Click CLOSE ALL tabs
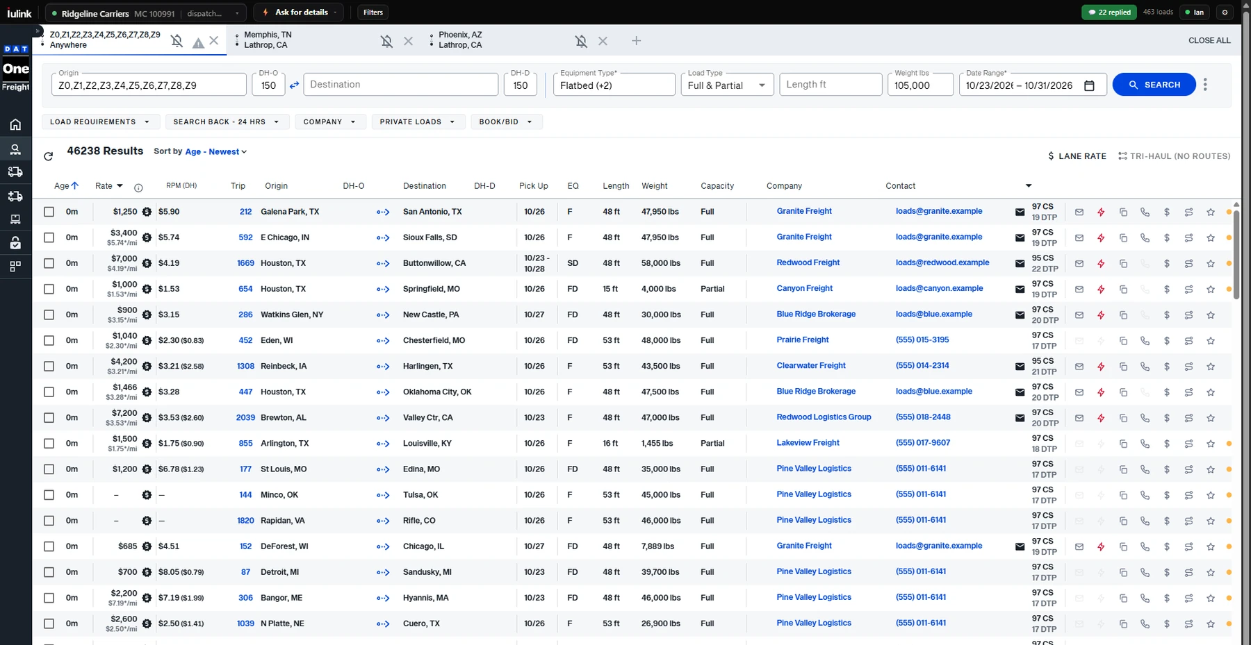This screenshot has height=645, width=1251. [x=1209, y=41]
